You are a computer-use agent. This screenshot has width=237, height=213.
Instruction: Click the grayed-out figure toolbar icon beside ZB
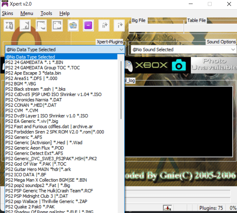pyautogui.click(x=25, y=25)
